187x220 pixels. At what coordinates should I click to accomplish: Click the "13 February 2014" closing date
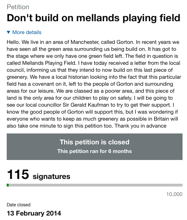(34, 213)
